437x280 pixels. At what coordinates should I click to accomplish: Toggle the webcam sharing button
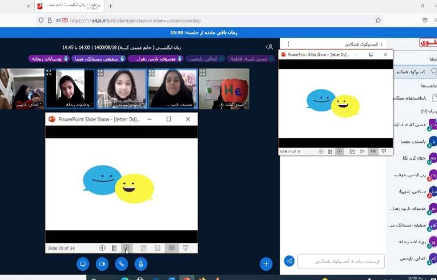(x=102, y=264)
